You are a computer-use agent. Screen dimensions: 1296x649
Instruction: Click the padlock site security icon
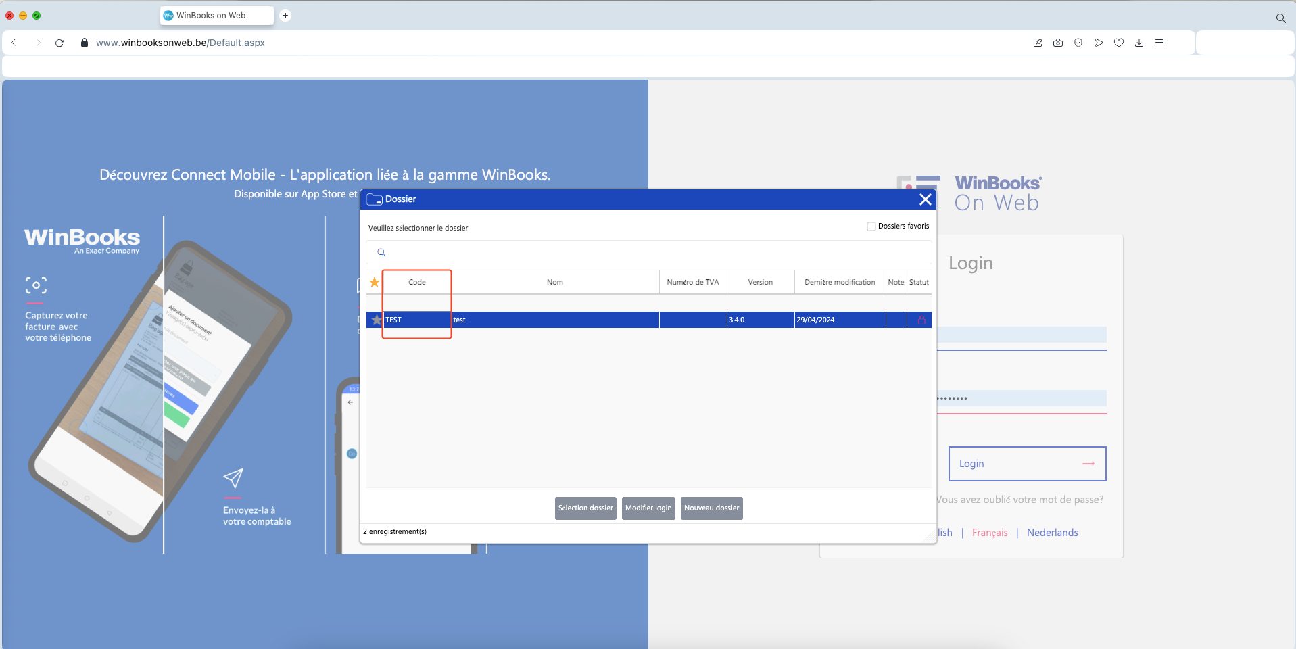click(85, 43)
